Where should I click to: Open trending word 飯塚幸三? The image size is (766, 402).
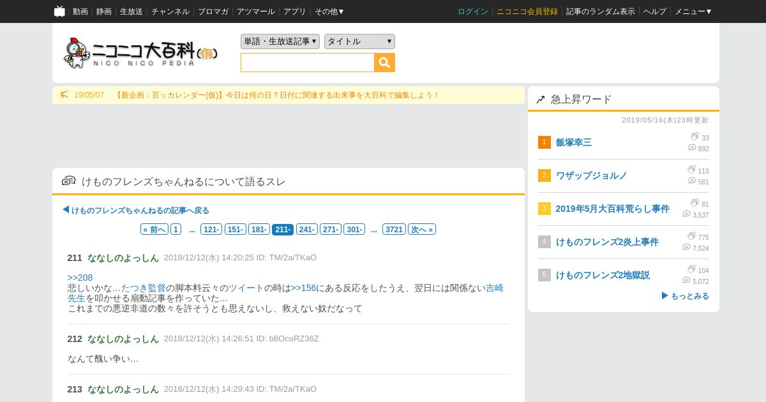(x=574, y=142)
